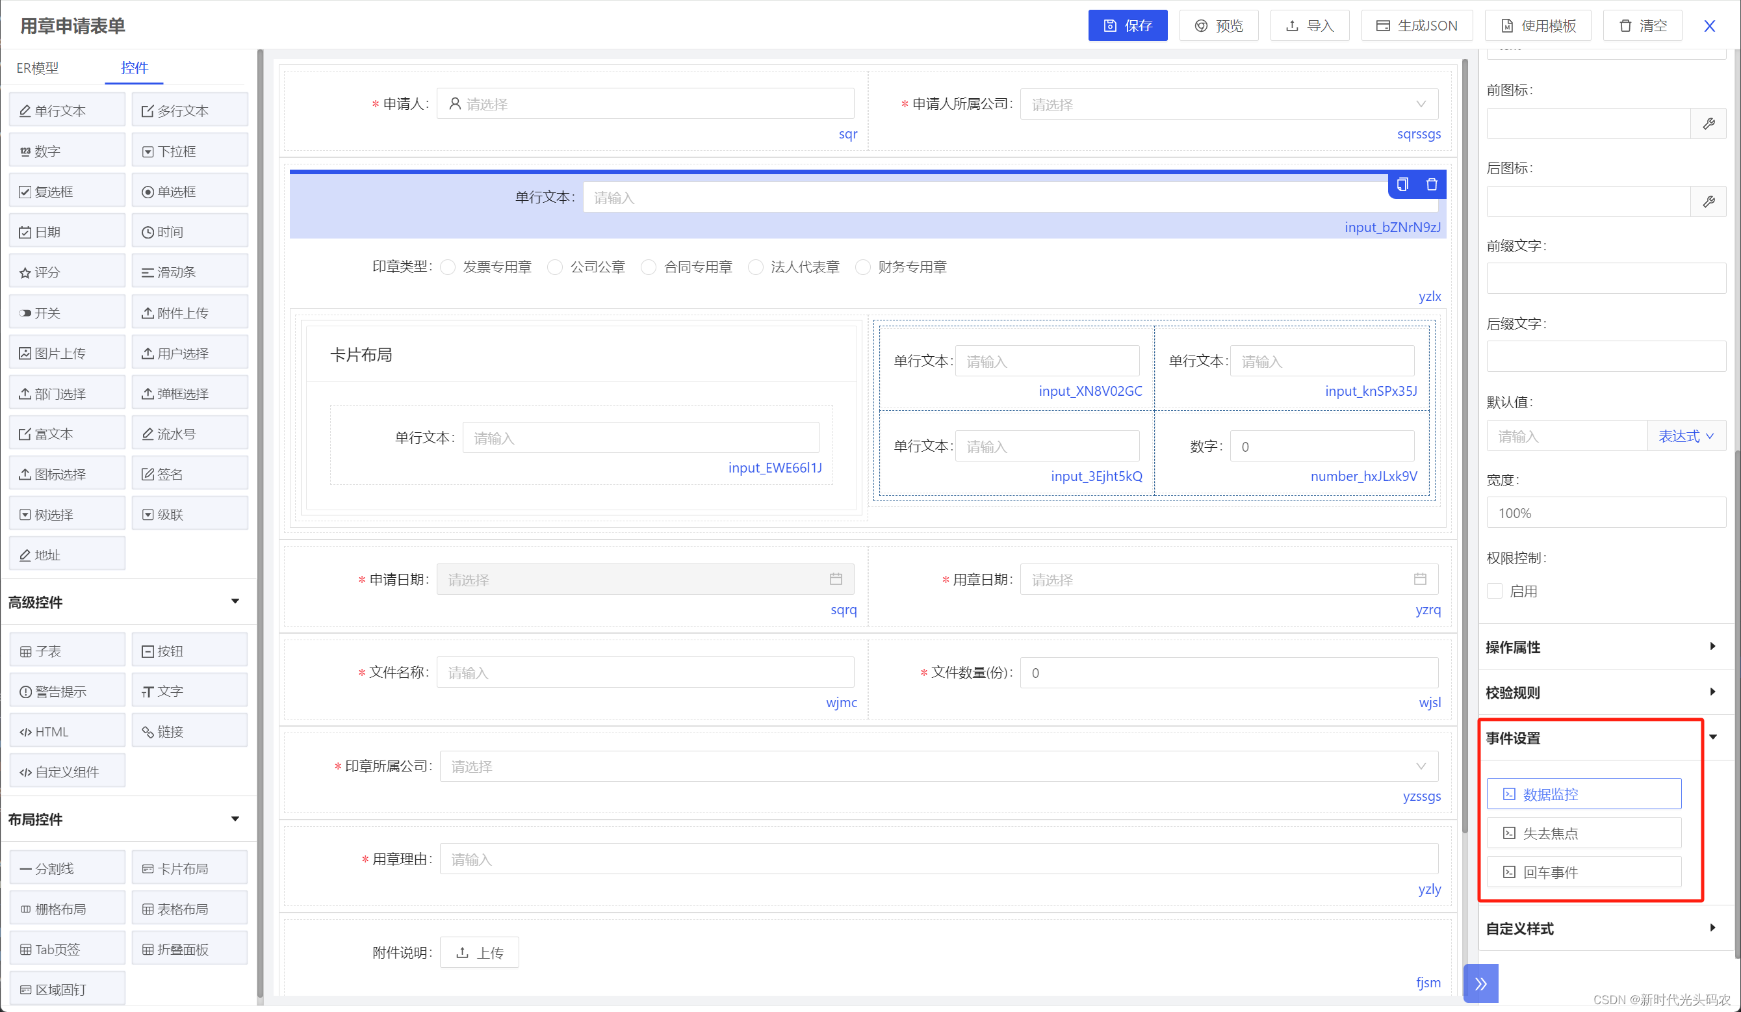This screenshot has width=1741, height=1012.
Task: Click the wrench icon beside 前图标 field
Action: (1708, 123)
